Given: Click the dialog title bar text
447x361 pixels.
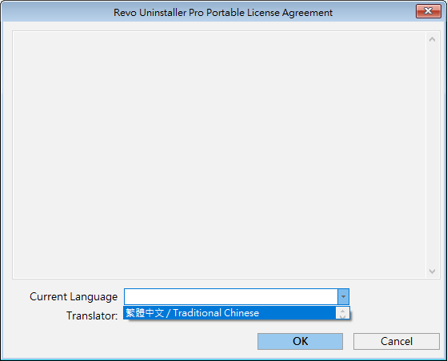Looking at the screenshot, I should pyautogui.click(x=223, y=13).
